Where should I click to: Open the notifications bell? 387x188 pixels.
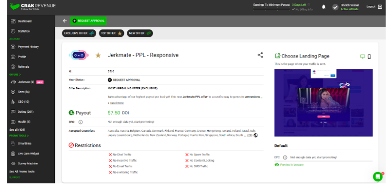click(323, 7)
